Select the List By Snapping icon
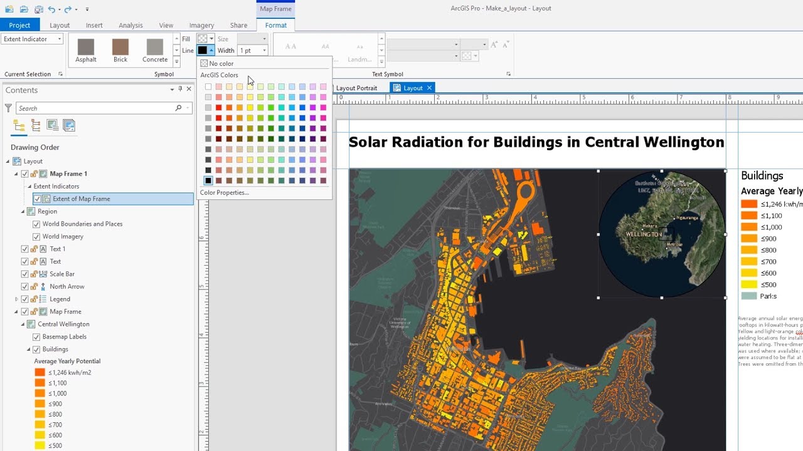Viewport: 803px width, 451px height. pos(36,126)
